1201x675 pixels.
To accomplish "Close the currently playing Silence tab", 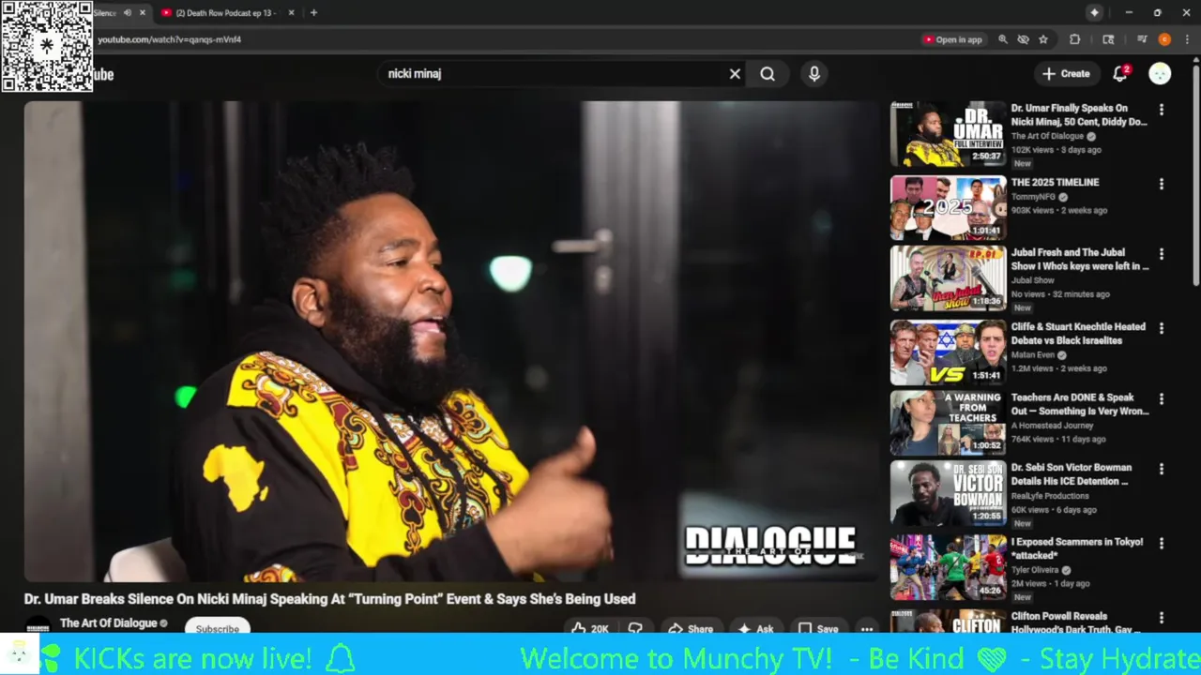I will [x=143, y=12].
